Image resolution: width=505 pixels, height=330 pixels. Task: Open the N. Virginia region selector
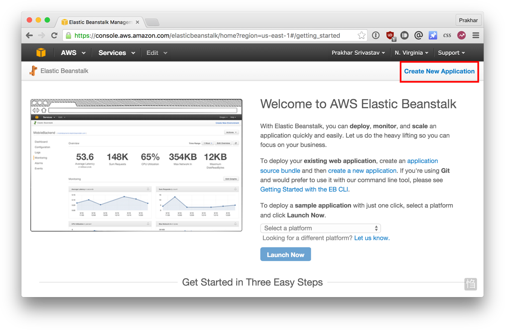[x=411, y=53]
